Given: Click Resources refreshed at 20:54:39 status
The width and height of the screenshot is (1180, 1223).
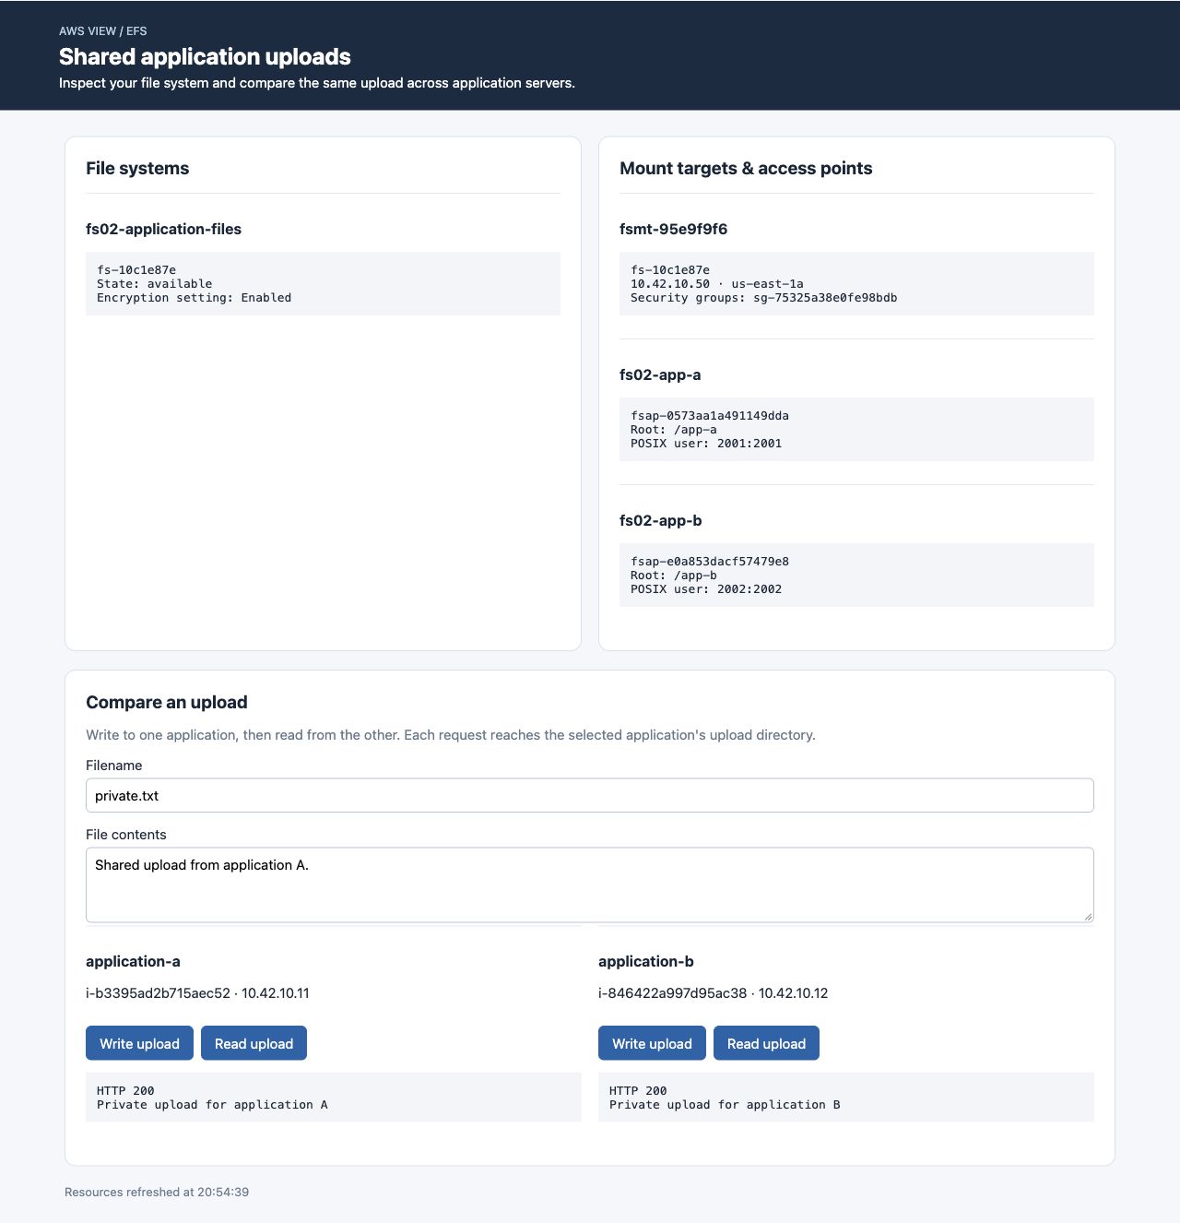Looking at the screenshot, I should point(157,1192).
